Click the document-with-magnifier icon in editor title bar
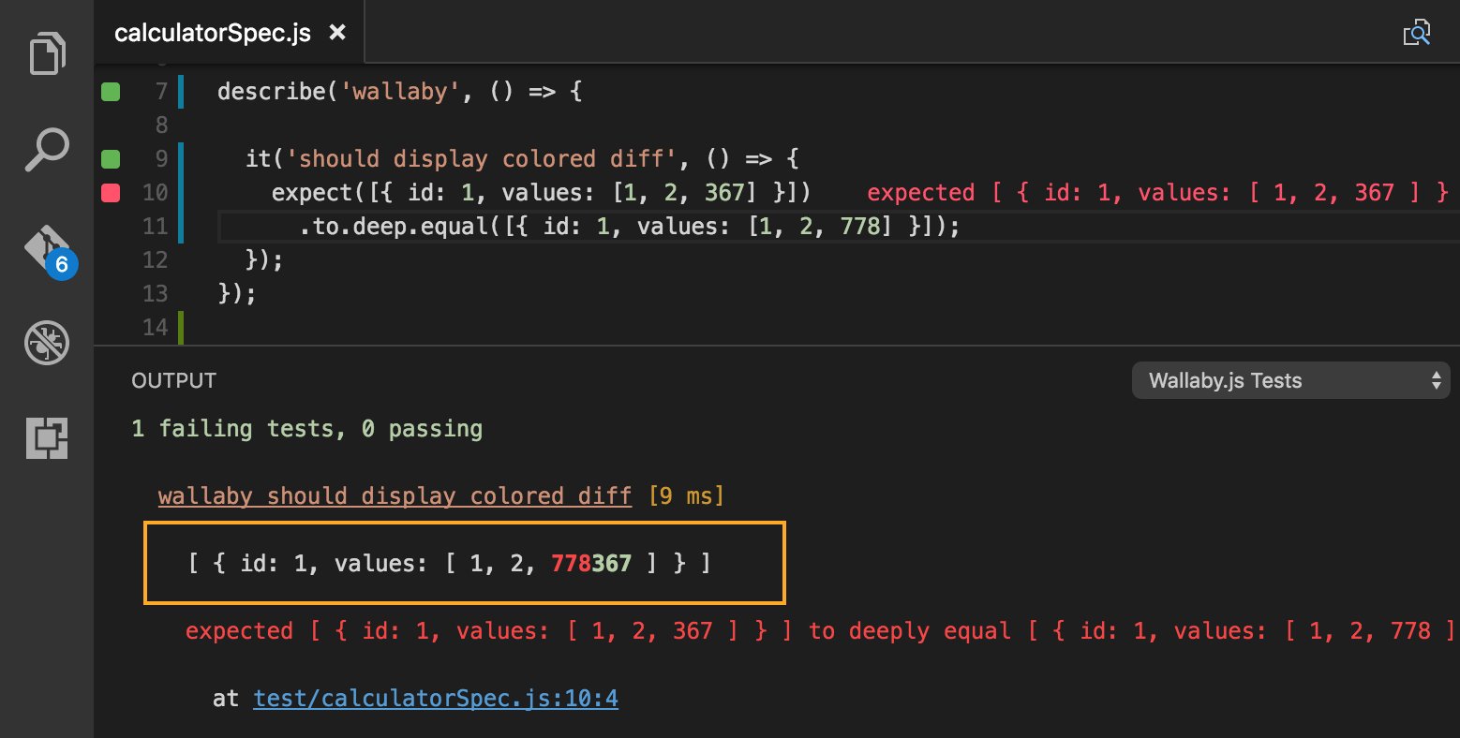The width and height of the screenshot is (1460, 738). click(1416, 33)
